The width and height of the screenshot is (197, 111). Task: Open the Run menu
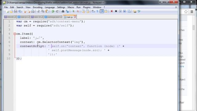(78, 7)
